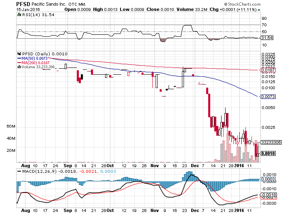
Task: Click the red 0.0187 price axis tag
Action: [268, 70]
